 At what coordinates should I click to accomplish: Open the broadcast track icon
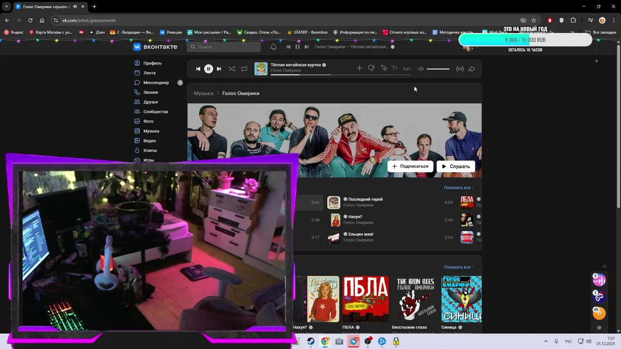coord(460,69)
